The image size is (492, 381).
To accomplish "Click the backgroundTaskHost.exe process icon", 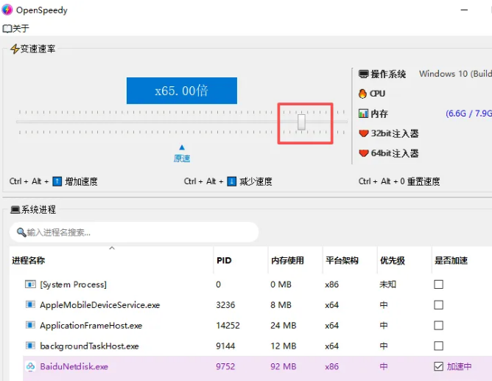I will [x=30, y=346].
